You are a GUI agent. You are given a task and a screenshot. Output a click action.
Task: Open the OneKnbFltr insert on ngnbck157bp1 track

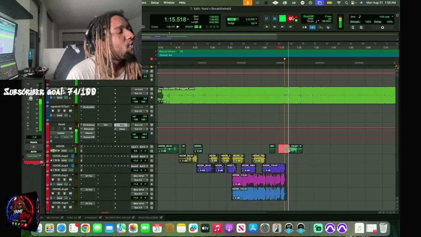(89, 107)
